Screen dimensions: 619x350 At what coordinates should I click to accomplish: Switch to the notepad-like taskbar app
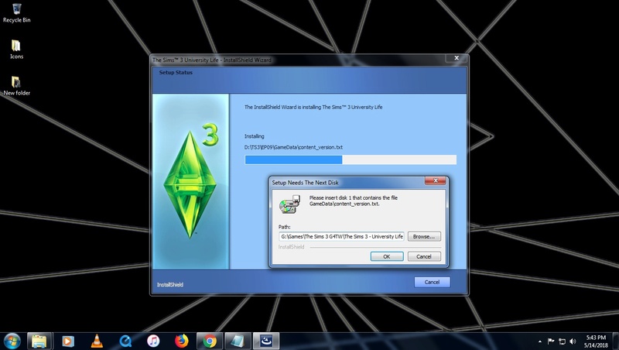coord(238,341)
